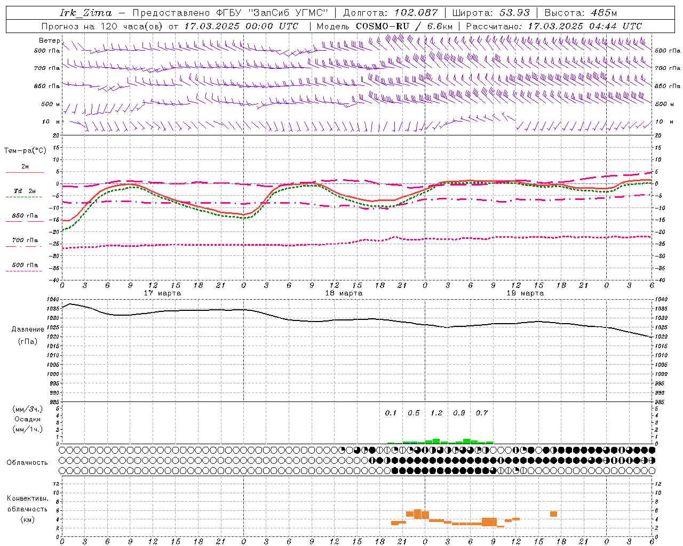Click the 19 марта date label
The height and width of the screenshot is (546, 683).
525,293
